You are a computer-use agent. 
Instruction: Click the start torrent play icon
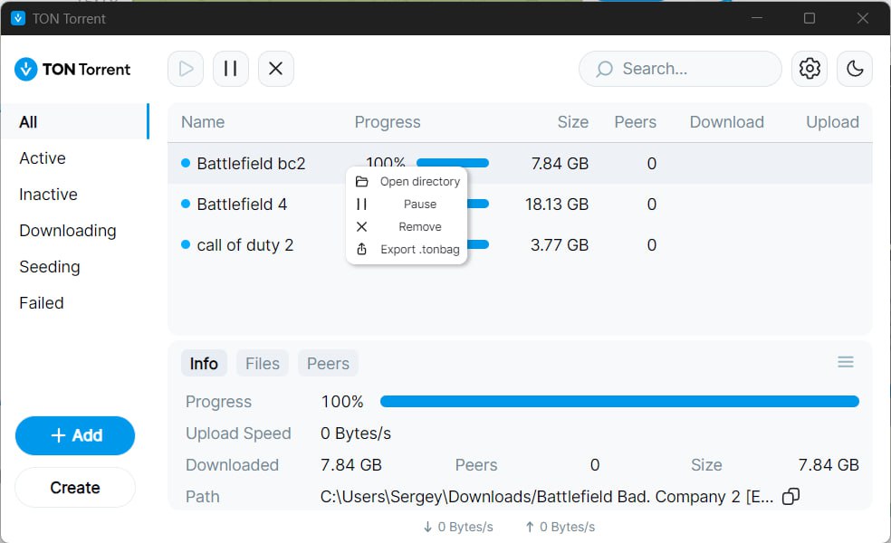click(186, 69)
